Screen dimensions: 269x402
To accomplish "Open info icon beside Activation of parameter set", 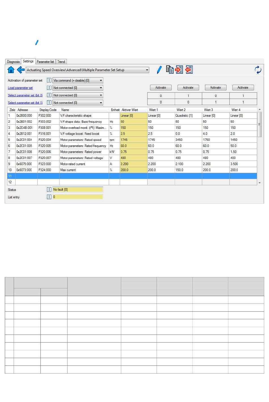I will 49,80.
